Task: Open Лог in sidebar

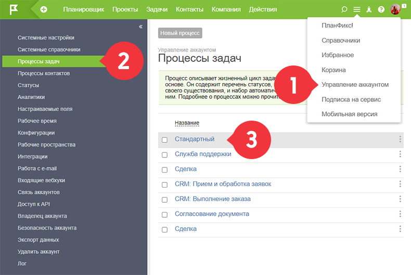Action: (x=22, y=264)
